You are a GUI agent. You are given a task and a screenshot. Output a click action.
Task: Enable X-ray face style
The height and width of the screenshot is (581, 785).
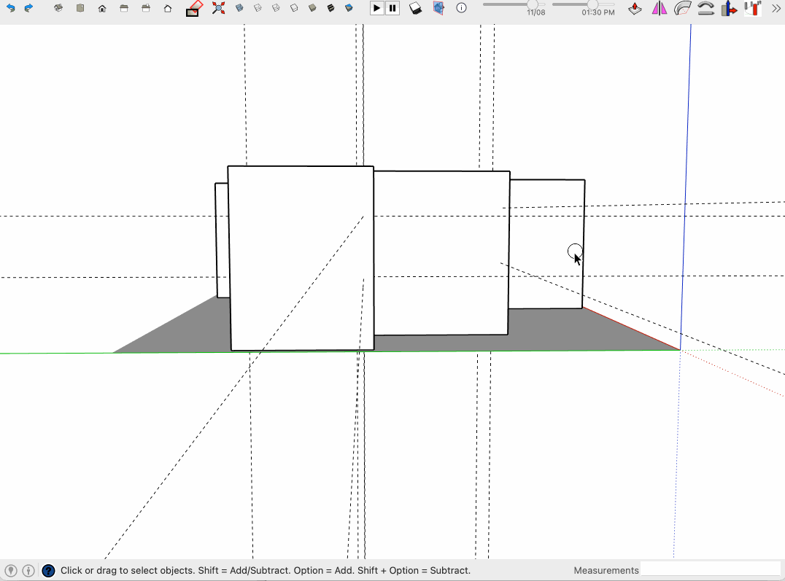[x=239, y=8]
